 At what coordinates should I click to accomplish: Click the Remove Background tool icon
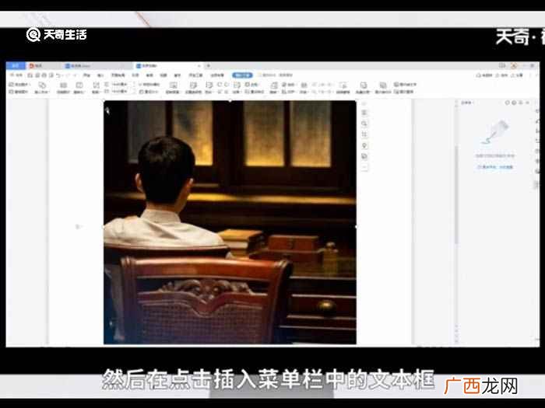coord(173,85)
